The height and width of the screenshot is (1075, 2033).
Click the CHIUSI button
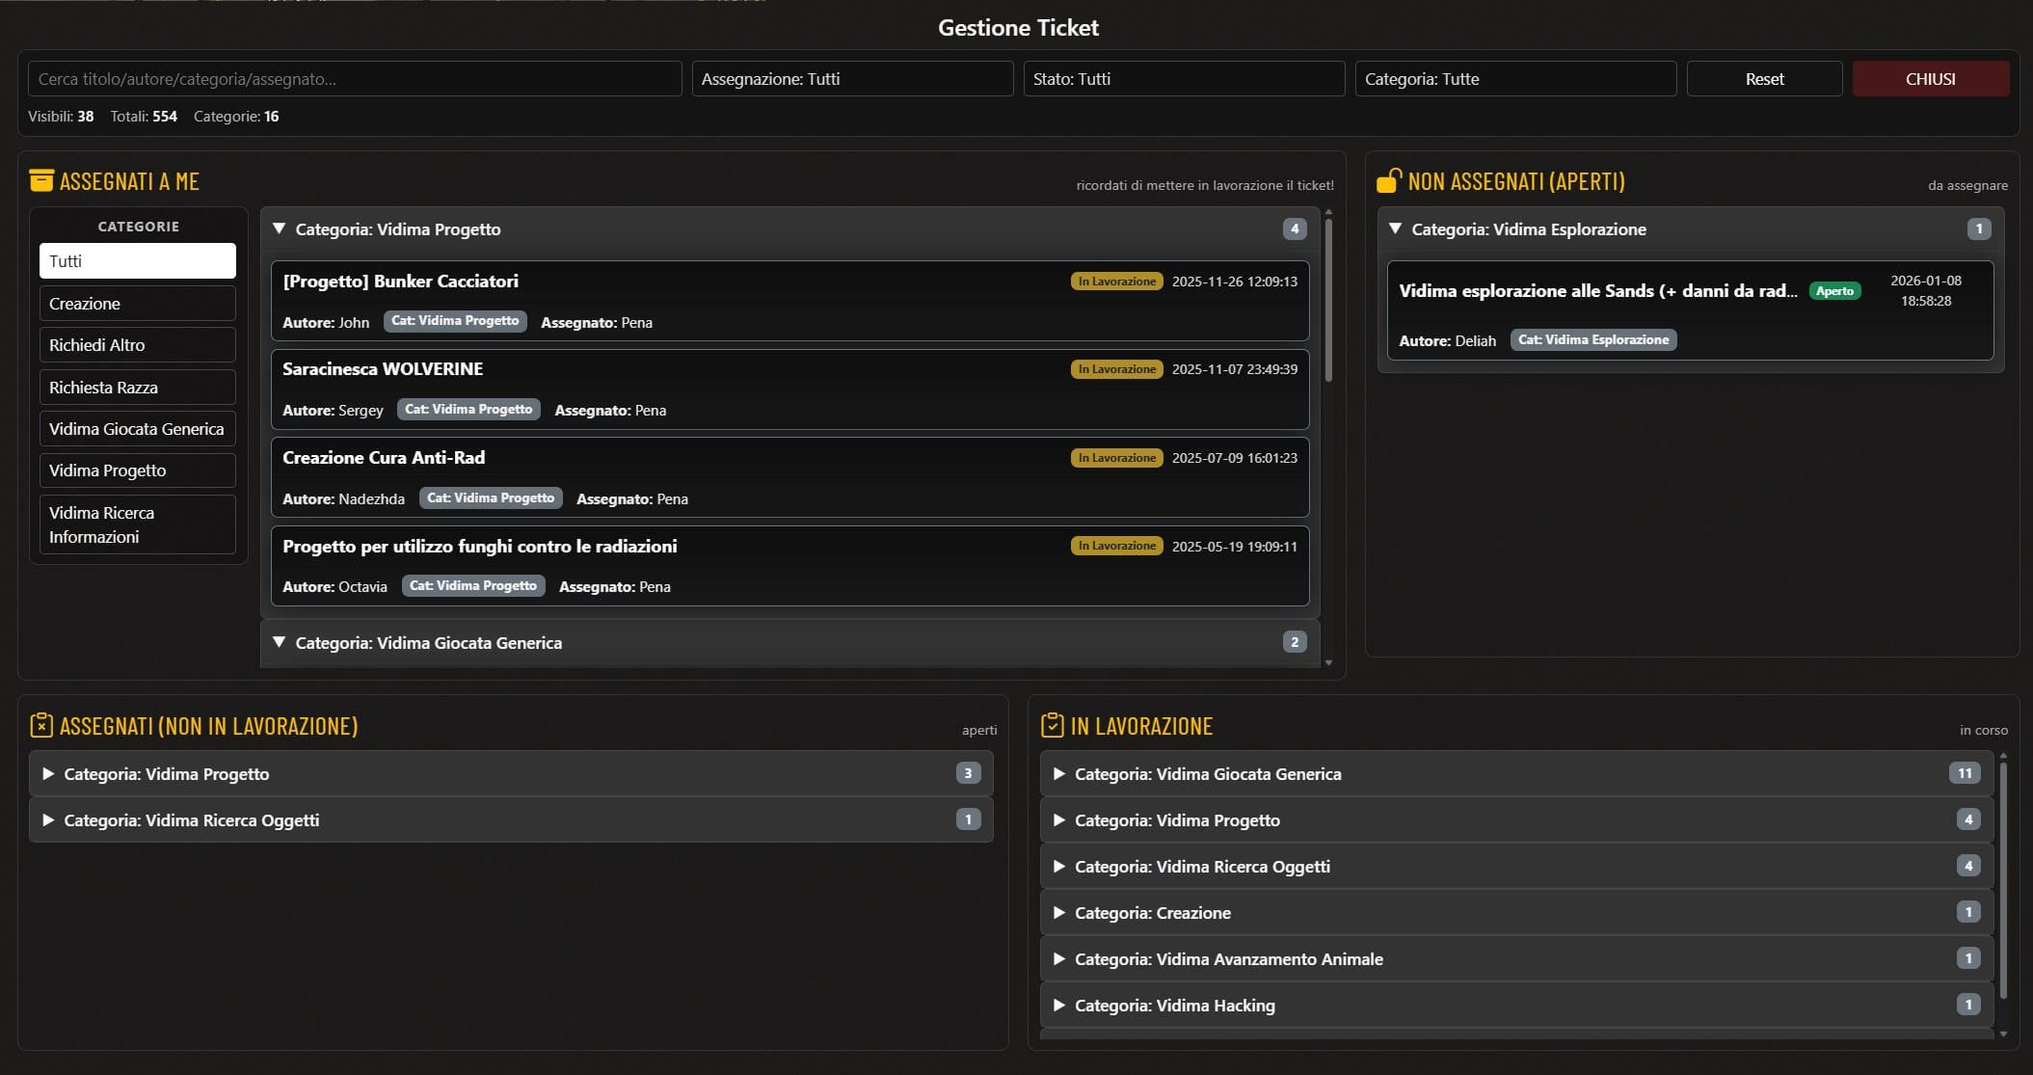(1931, 79)
